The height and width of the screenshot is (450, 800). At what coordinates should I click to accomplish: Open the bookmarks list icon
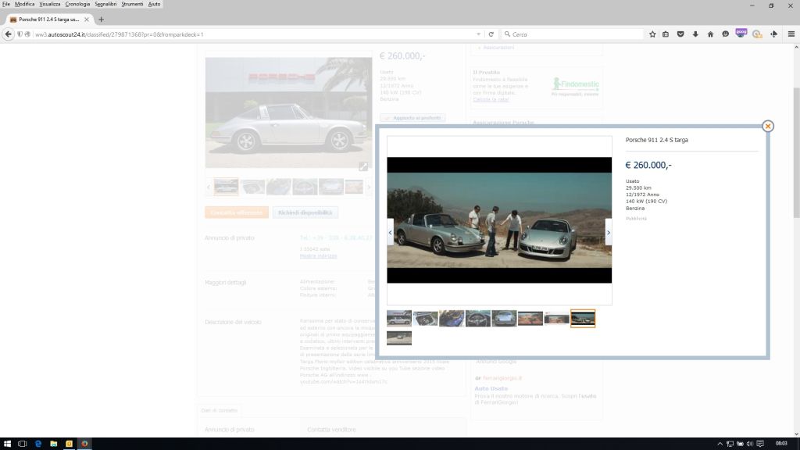point(666,34)
